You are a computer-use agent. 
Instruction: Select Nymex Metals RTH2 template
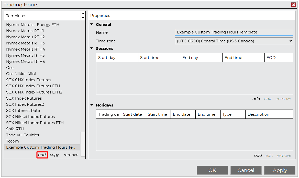click(x=25, y=37)
